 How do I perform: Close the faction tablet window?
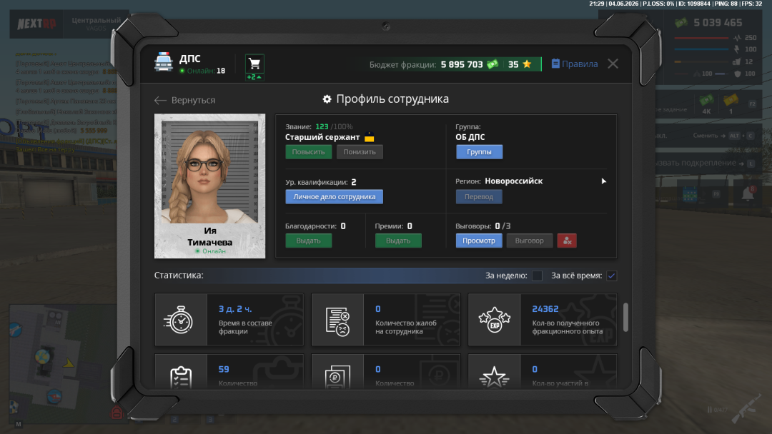[613, 64]
